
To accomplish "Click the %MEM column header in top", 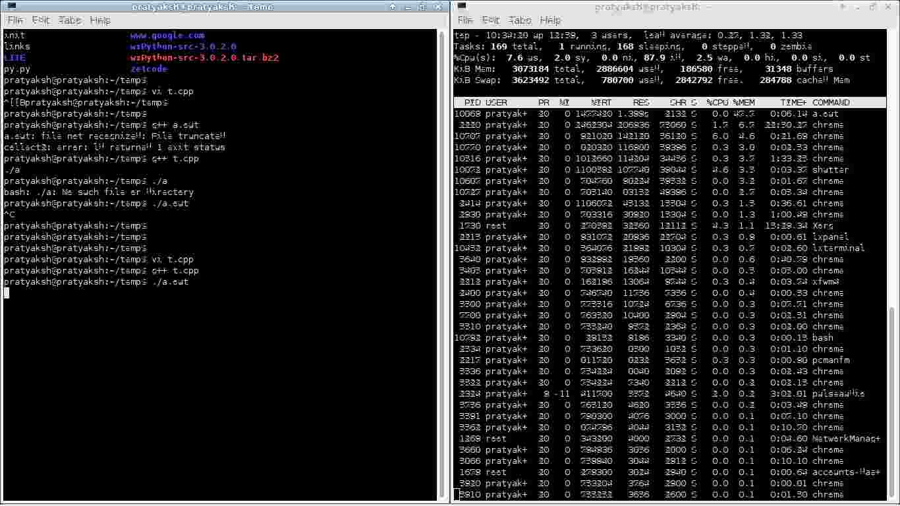I will click(744, 102).
